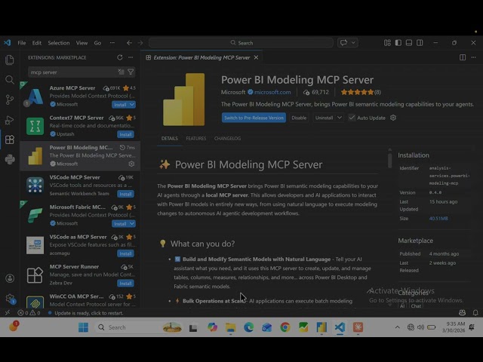Open the 40.51MB size link
The image size is (483, 362).
coord(438,218)
